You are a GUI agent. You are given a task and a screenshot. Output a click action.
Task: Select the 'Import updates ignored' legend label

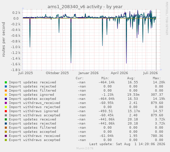[31, 95]
